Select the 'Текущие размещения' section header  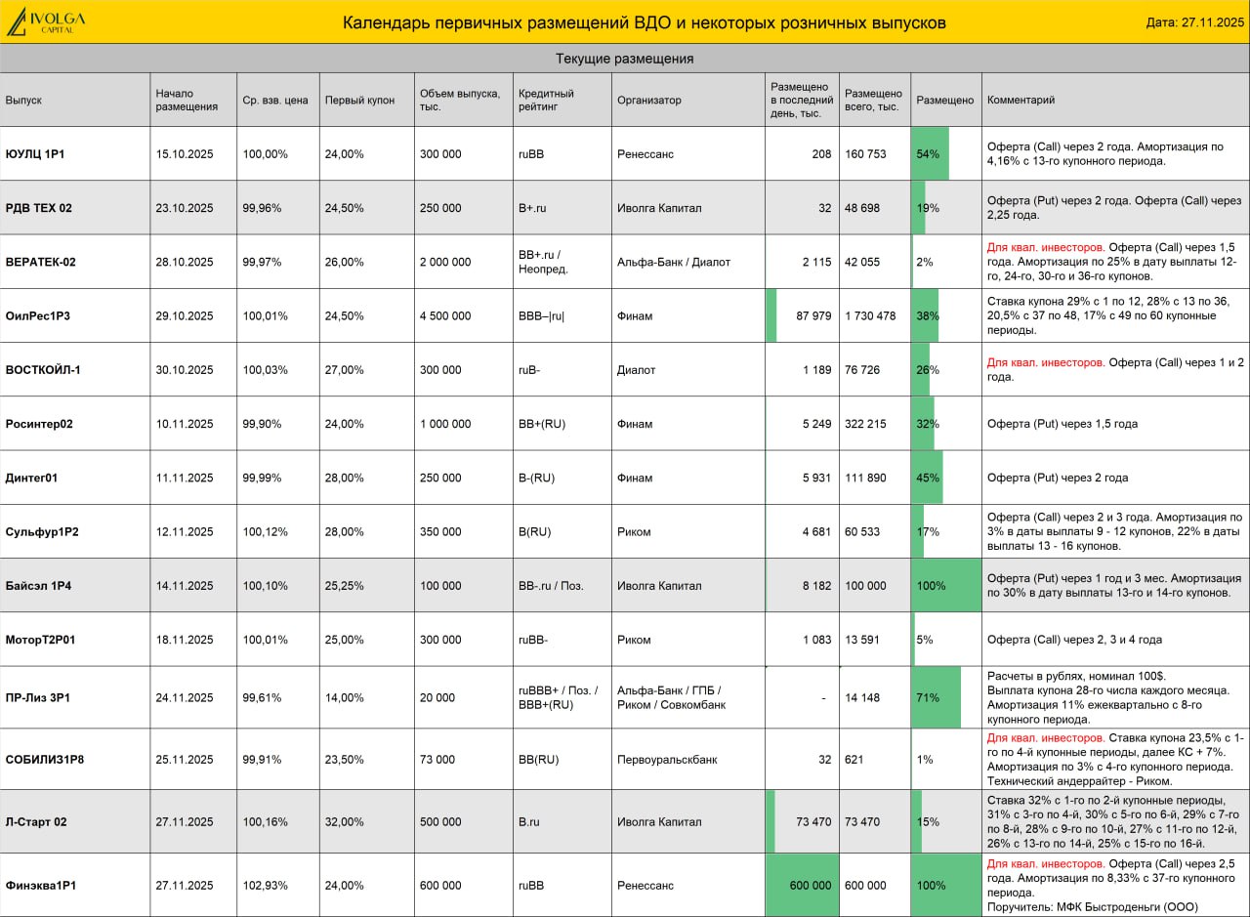pos(624,59)
